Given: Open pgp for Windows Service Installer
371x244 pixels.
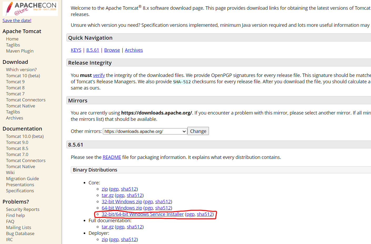Looking at the screenshot, I should (x=190, y=214).
